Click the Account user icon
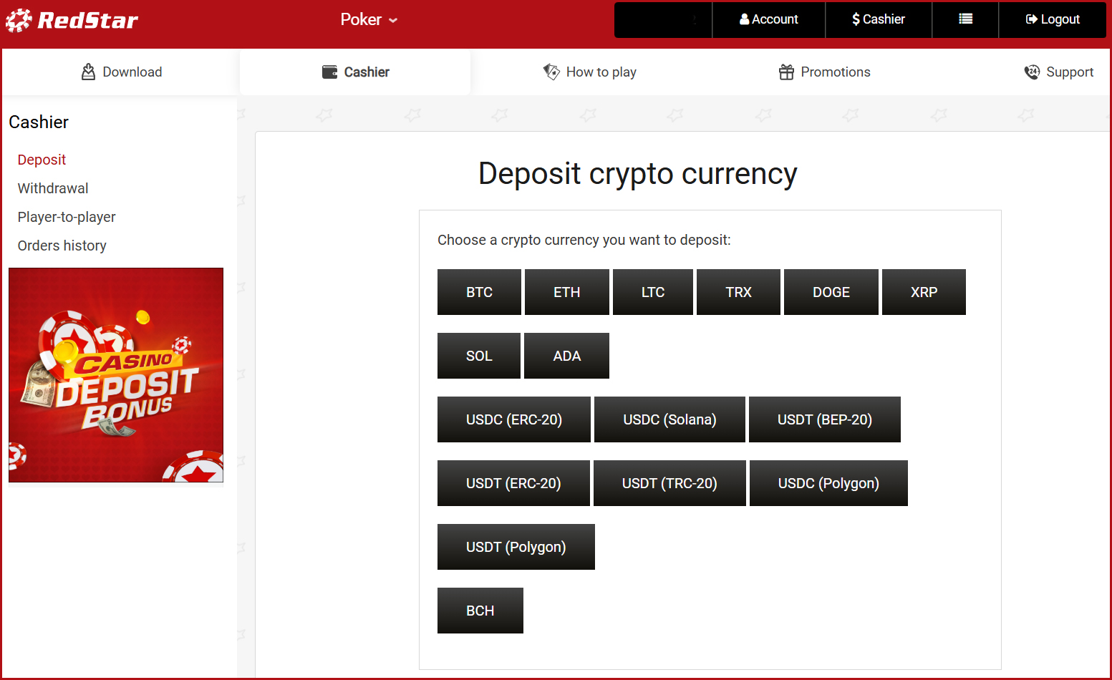Viewport: 1112px width, 680px height. [745, 19]
